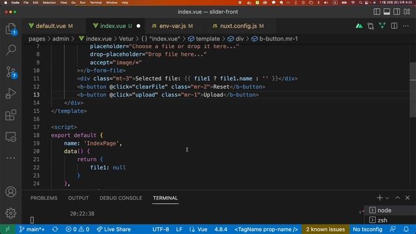Click No tsconfig status item
The width and height of the screenshot is (416, 234).
[x=367, y=229]
